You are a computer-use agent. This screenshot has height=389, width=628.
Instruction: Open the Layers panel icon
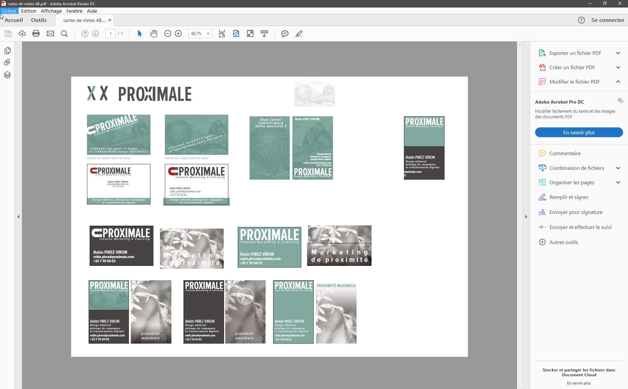coord(7,75)
